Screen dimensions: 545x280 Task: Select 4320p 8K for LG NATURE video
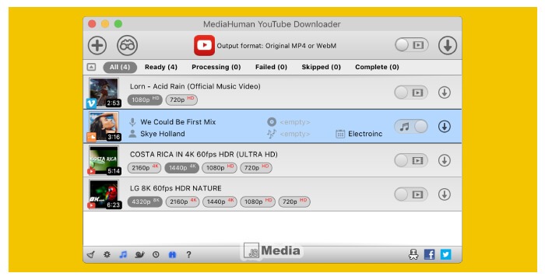(145, 201)
